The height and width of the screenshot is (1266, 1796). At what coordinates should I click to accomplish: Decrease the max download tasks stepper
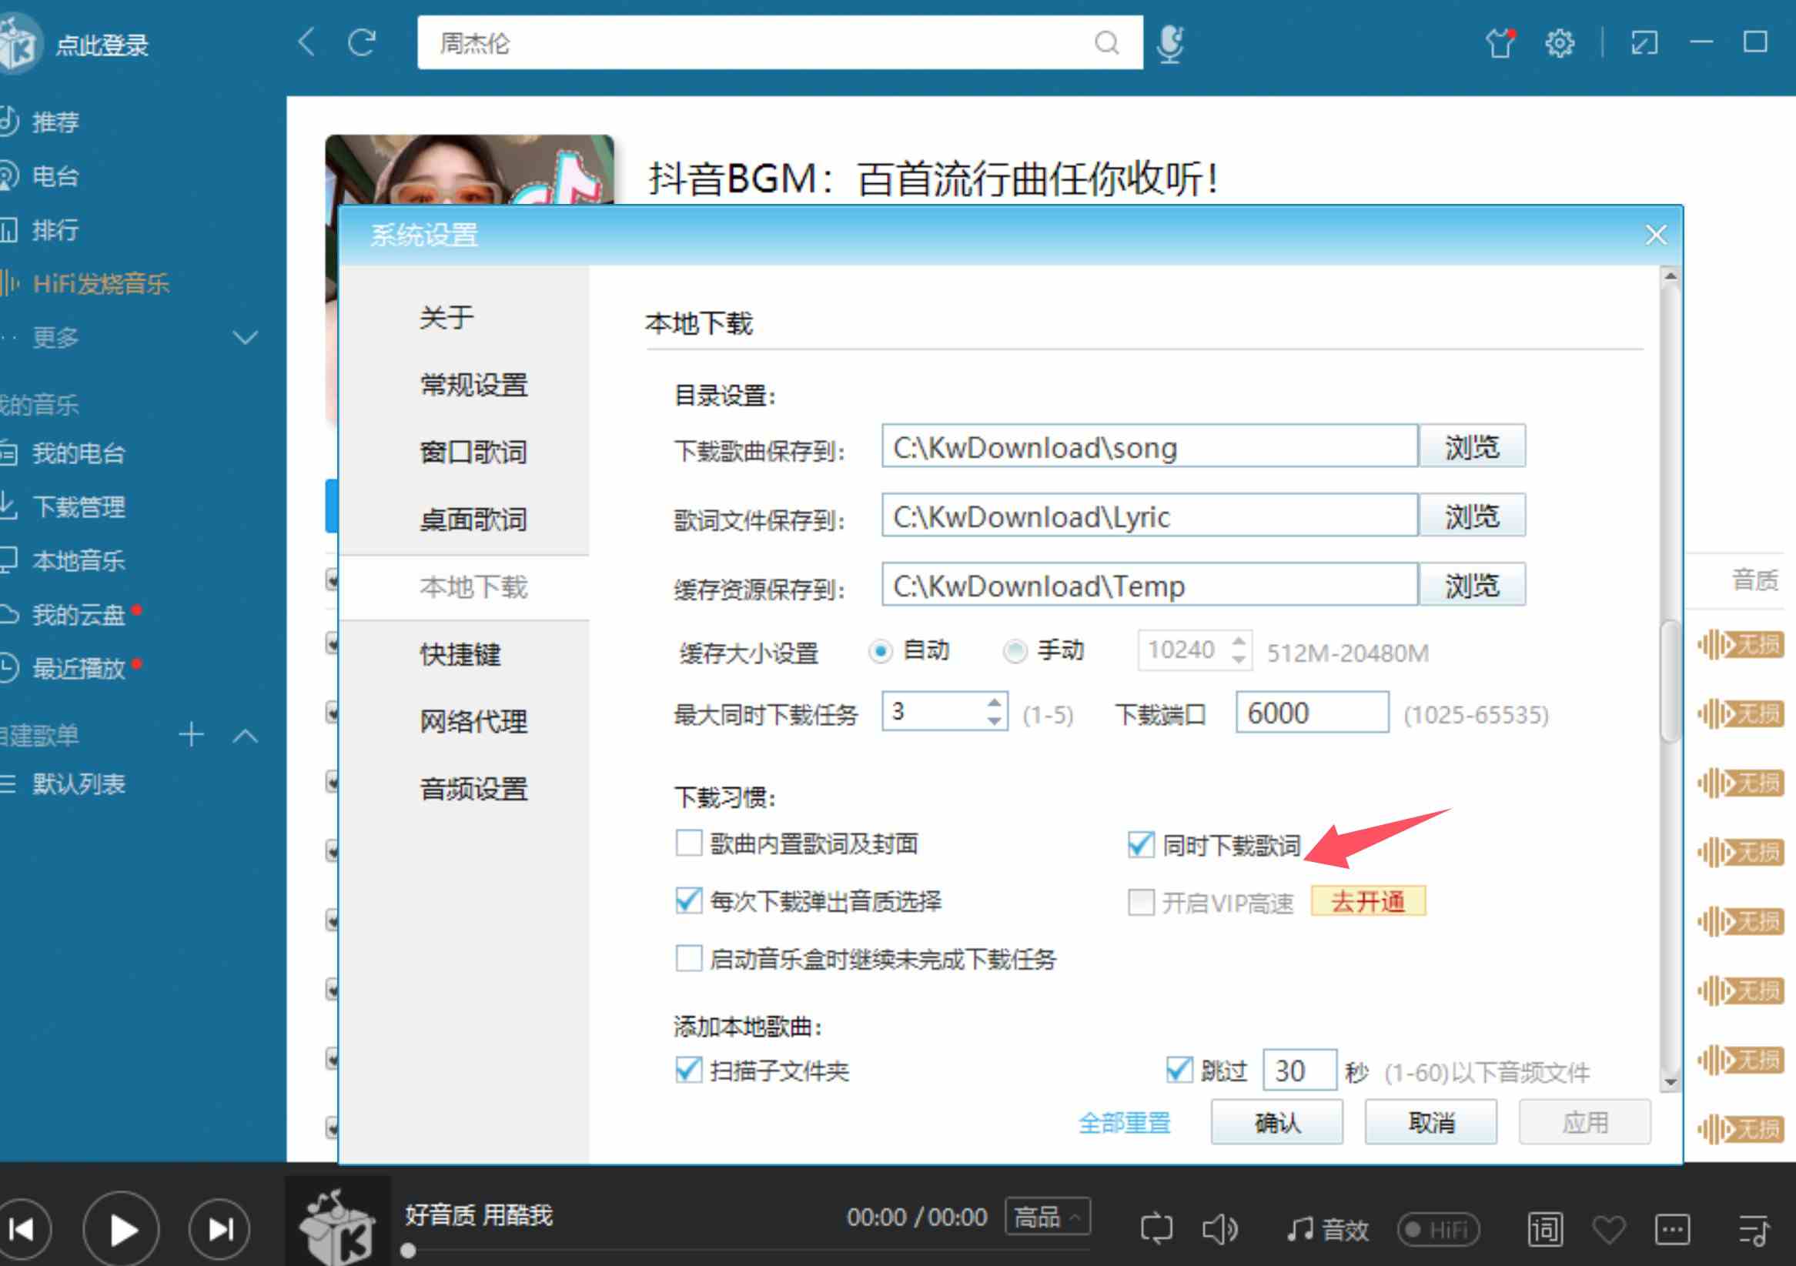point(993,721)
